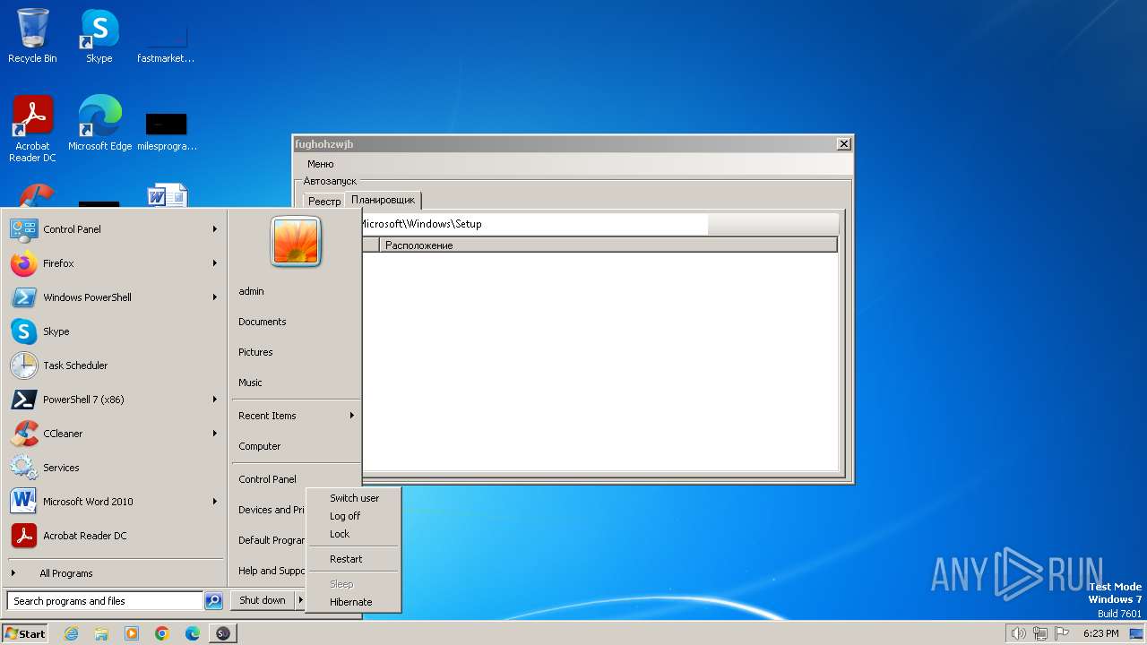The width and height of the screenshot is (1147, 645).
Task: Click the volume tray icon
Action: coord(1018,633)
